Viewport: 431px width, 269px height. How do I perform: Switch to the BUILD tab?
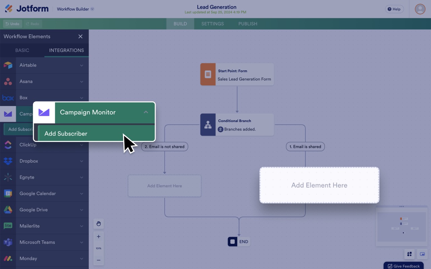(180, 24)
